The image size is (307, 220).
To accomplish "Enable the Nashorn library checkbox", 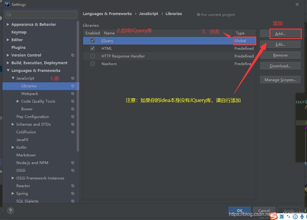I will pyautogui.click(x=93, y=64).
